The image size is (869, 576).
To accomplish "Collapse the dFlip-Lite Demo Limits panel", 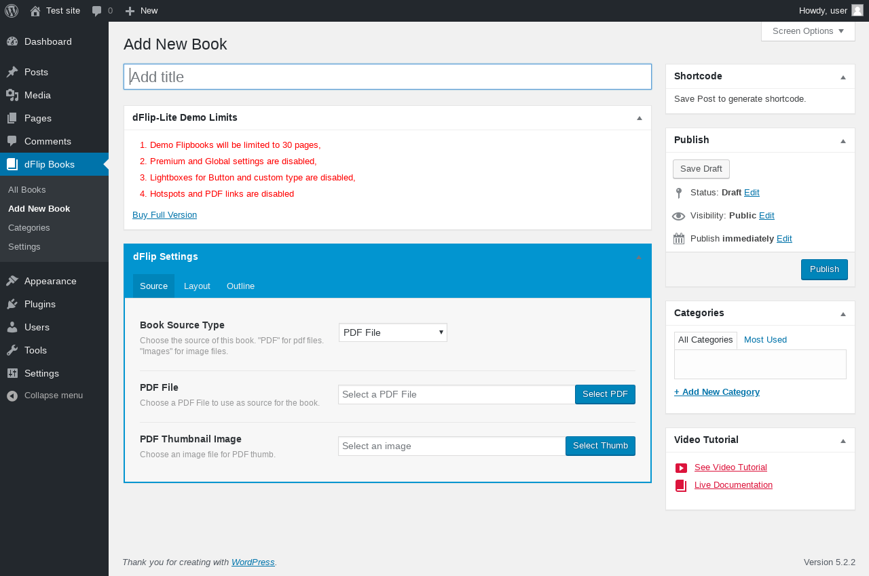I will 639,118.
